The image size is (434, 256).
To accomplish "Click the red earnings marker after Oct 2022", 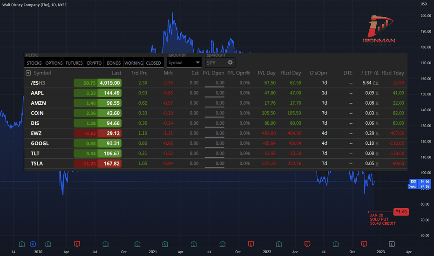I will tap(364, 244).
